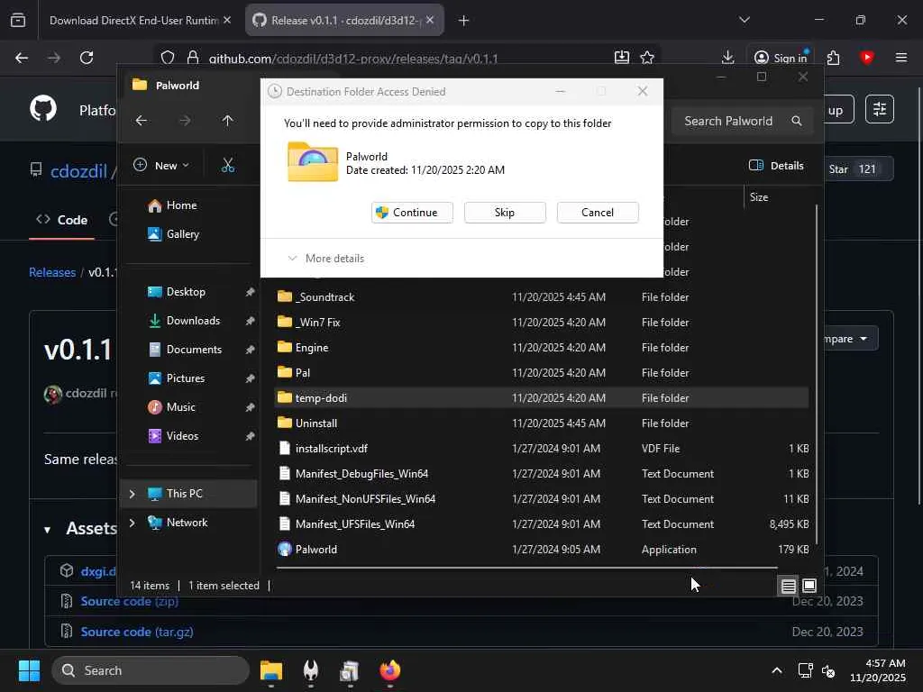Open the cdozdil repository owner link

pyautogui.click(x=78, y=171)
